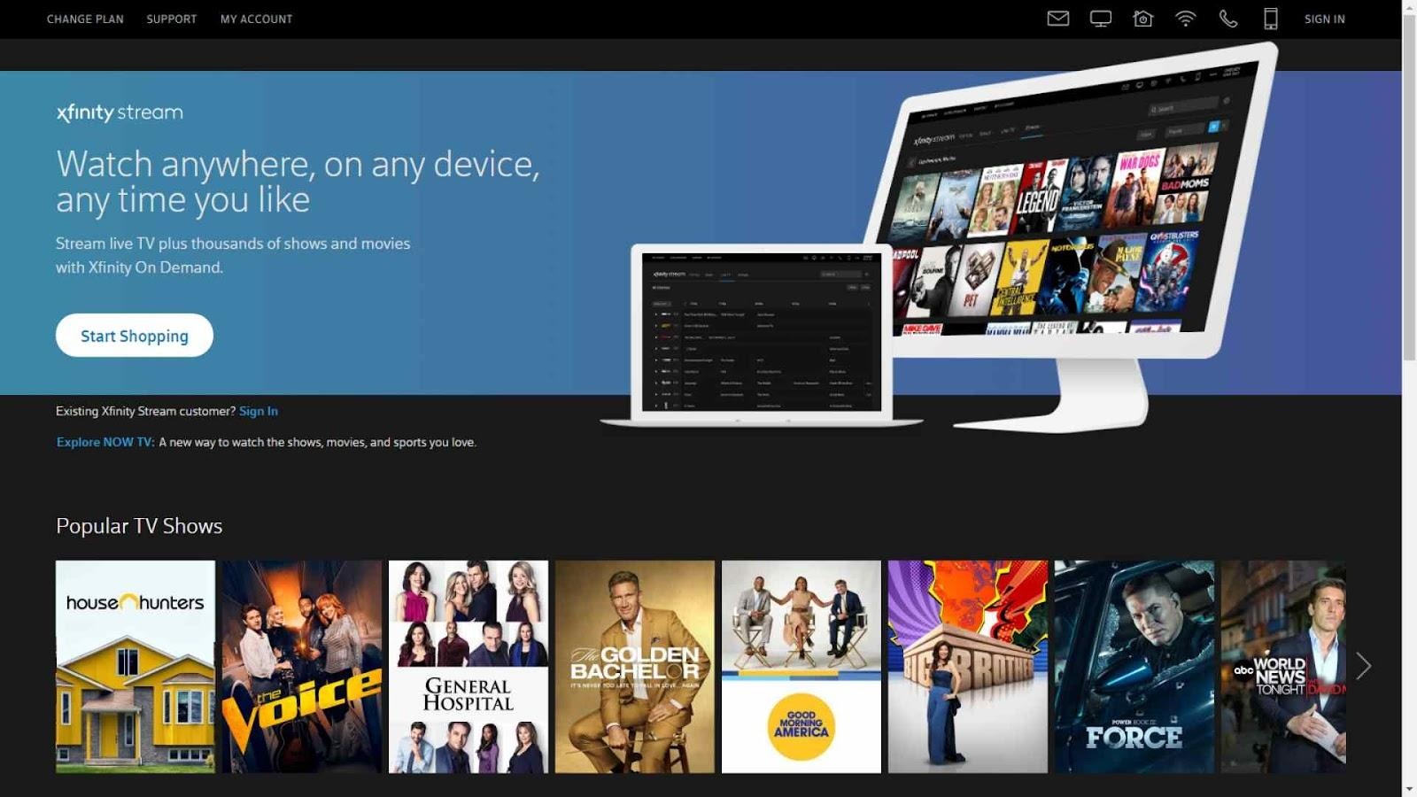This screenshot has width=1417, height=797.
Task: Click the Xfinity Stream logo
Action: click(120, 112)
